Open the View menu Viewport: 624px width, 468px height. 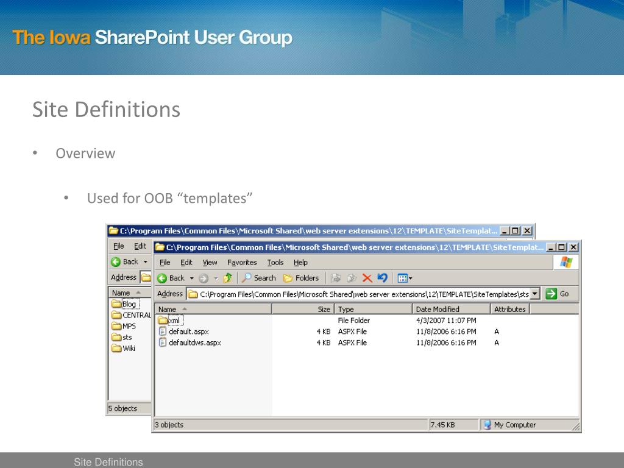210,262
